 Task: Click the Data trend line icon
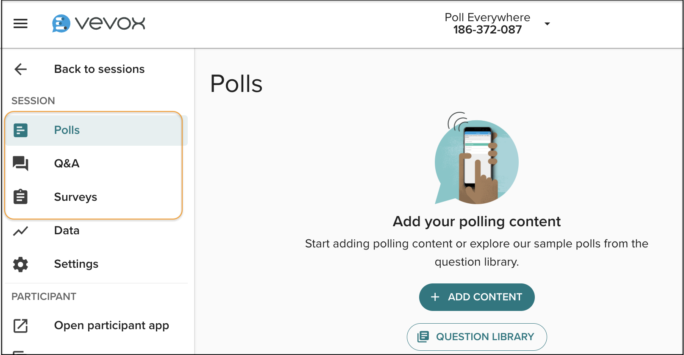click(20, 231)
